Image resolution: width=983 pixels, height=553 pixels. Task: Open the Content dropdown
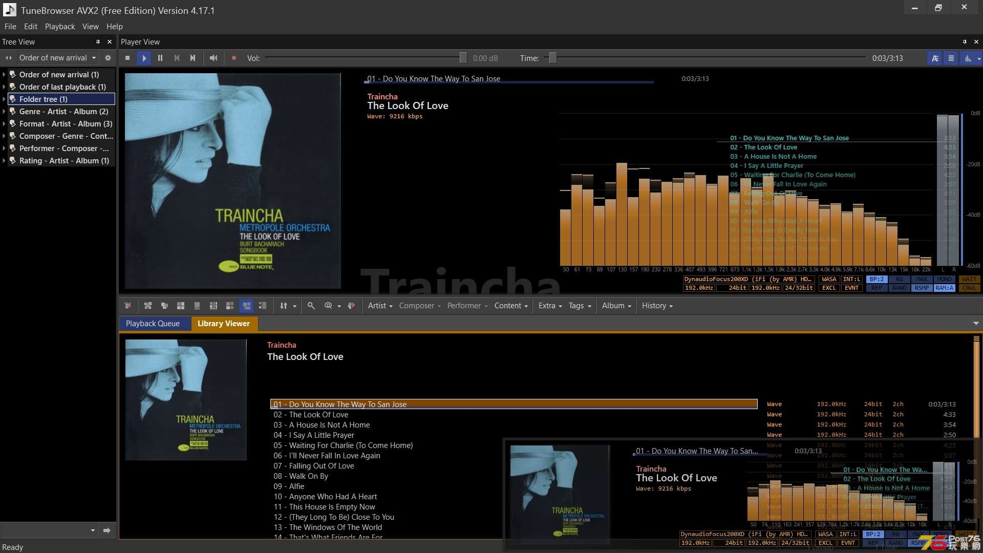tap(511, 306)
